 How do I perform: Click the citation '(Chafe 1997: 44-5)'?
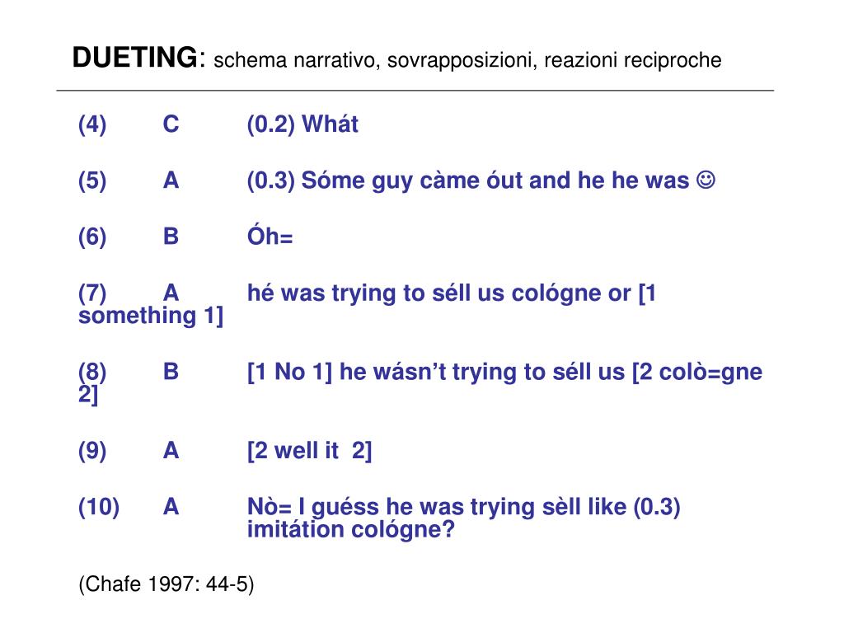coord(166,584)
